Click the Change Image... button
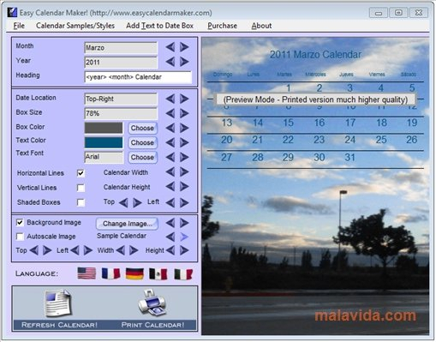 (x=127, y=224)
